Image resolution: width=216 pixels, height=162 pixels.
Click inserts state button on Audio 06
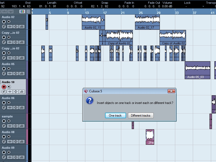tap(10, 107)
